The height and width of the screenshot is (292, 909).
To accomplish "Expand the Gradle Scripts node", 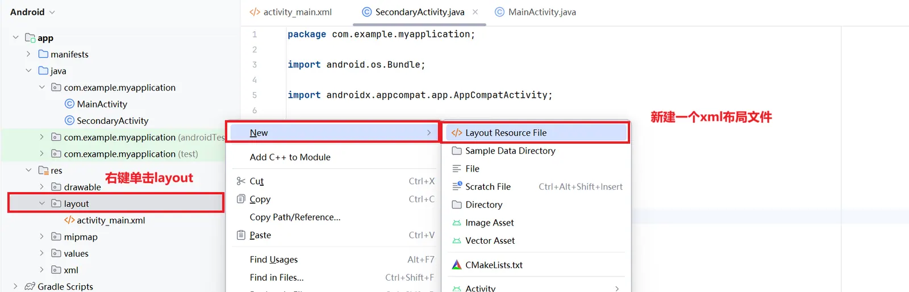I will coord(15,286).
